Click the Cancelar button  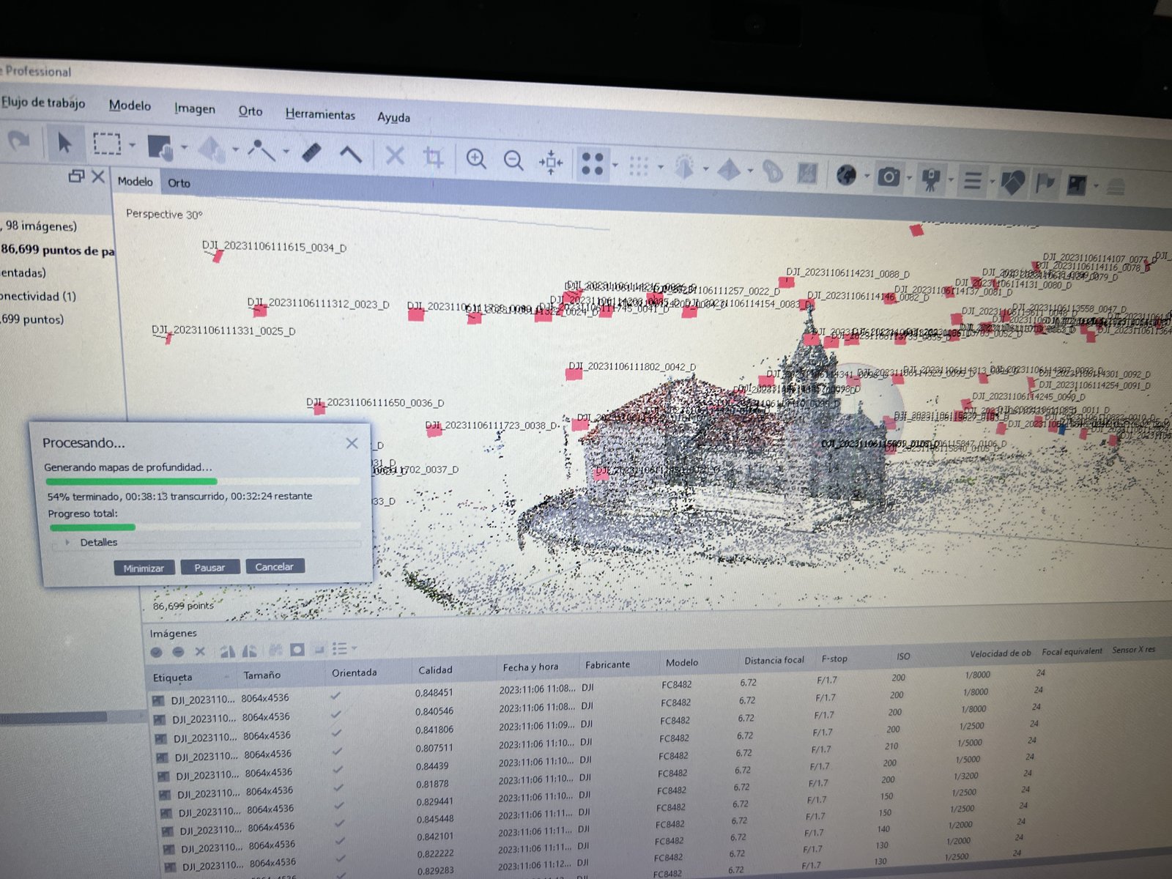coord(275,566)
